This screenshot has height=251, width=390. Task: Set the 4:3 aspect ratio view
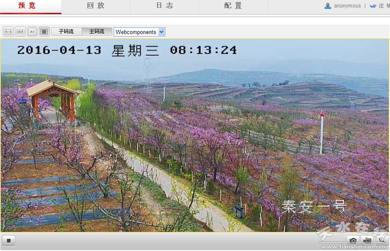(8, 32)
